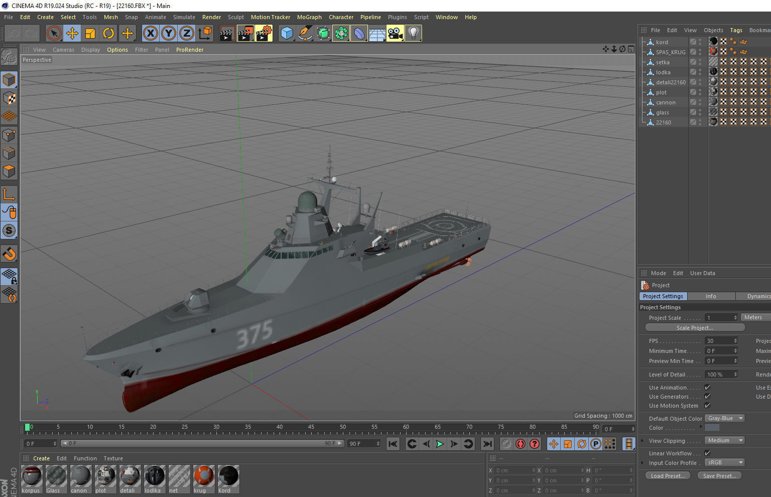Toggle Z axis lock
Viewport: 771px width, 497px height.
click(187, 34)
